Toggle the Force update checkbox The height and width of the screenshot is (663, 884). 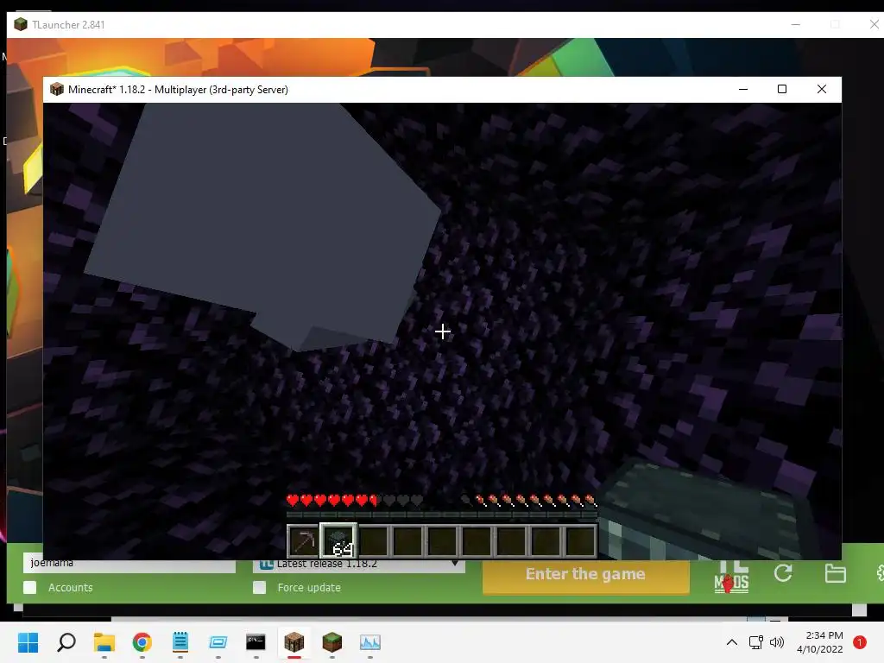(x=259, y=587)
